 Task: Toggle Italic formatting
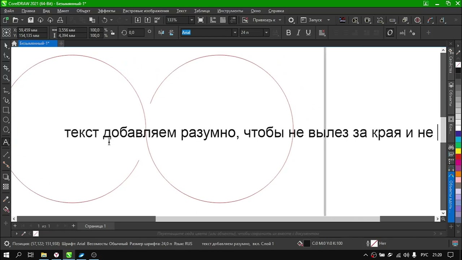click(298, 32)
